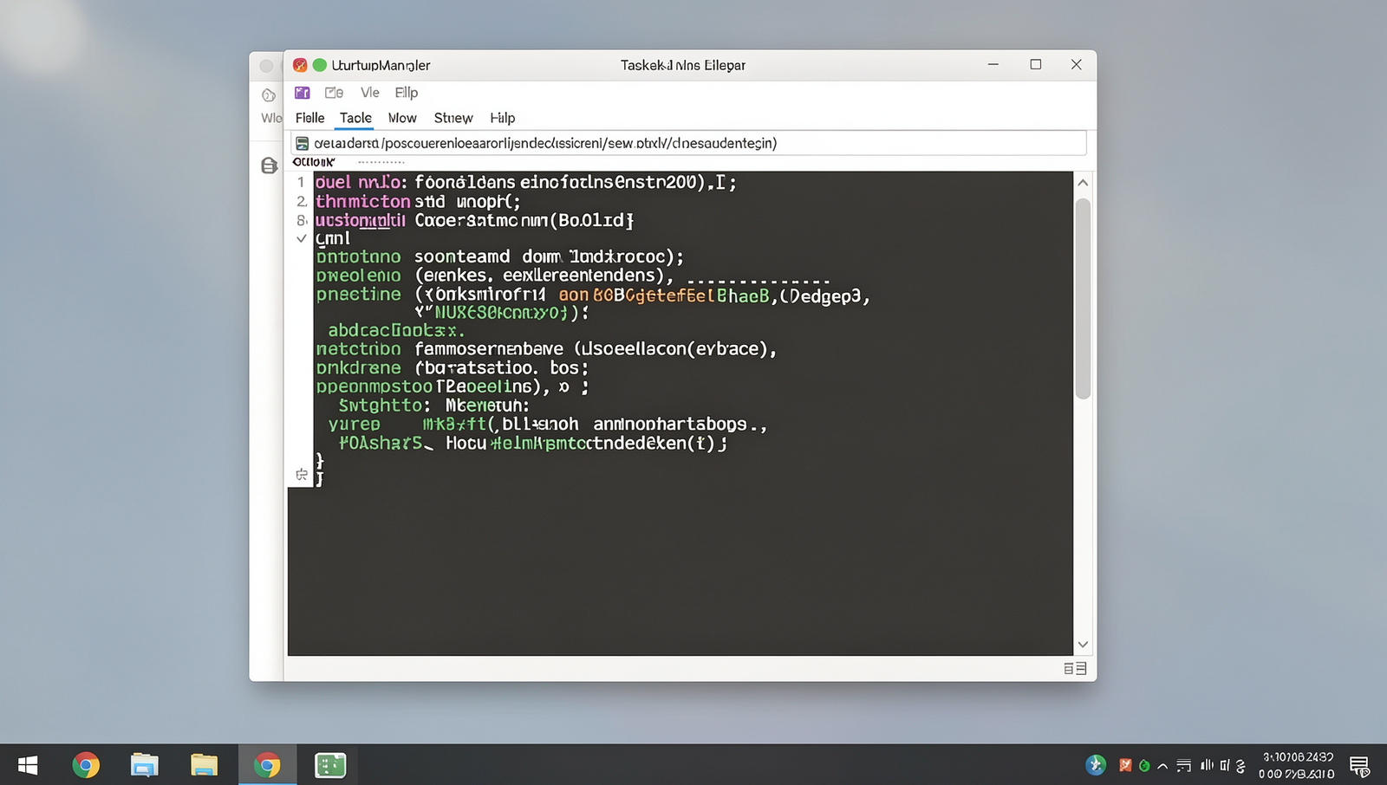1387x785 pixels.
Task: Open the Flelle menu
Action: (309, 118)
